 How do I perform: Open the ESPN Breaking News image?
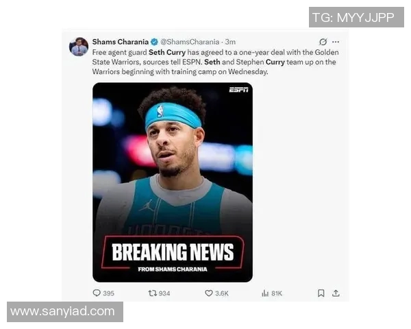tap(173, 182)
